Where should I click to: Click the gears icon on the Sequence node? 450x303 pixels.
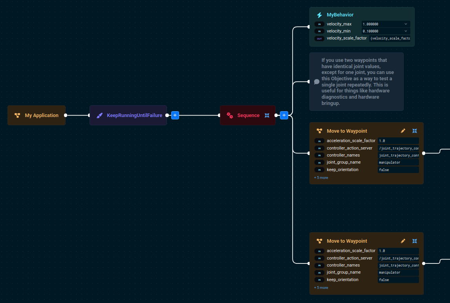click(x=230, y=115)
